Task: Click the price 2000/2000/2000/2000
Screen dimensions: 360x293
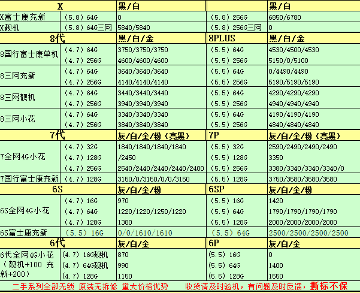Action: point(302,222)
